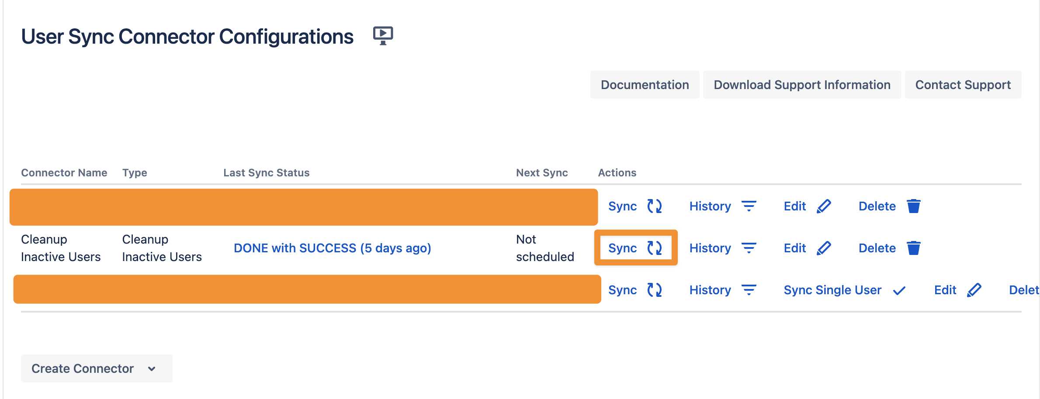Click the trash delete icon in the first row
The image size is (1040, 399).
coord(914,206)
